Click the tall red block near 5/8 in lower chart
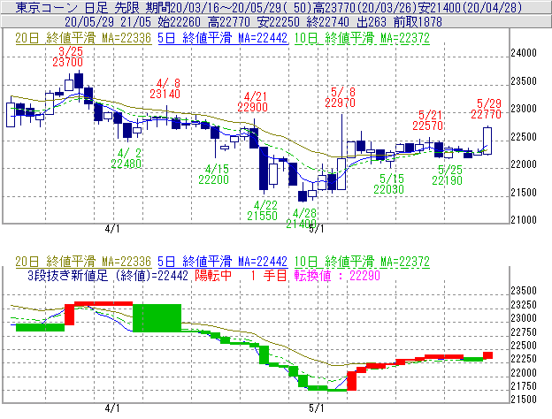Viewport: 552px width, 419px height. (x=352, y=381)
